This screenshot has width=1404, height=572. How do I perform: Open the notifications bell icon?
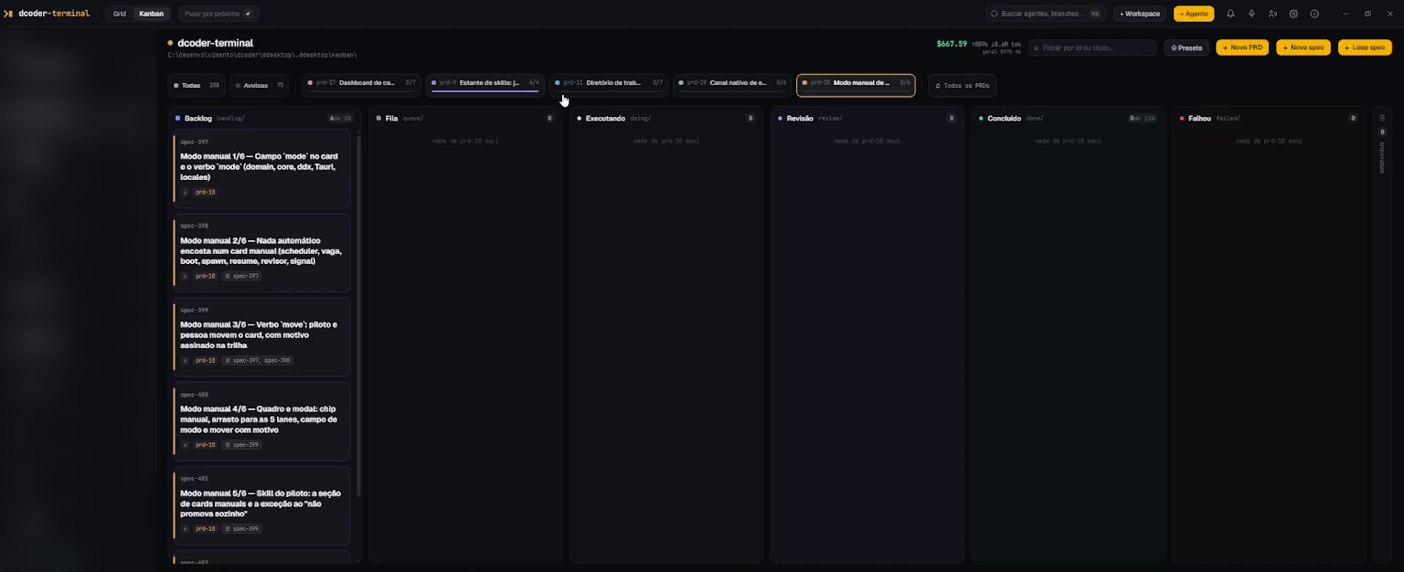(1230, 14)
